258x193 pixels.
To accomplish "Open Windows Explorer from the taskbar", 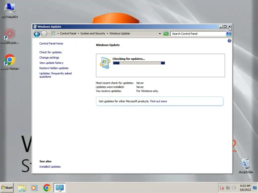I will pyautogui.click(x=22, y=188).
